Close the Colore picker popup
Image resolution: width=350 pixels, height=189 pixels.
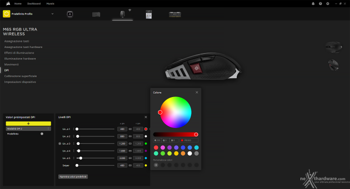click(197, 92)
